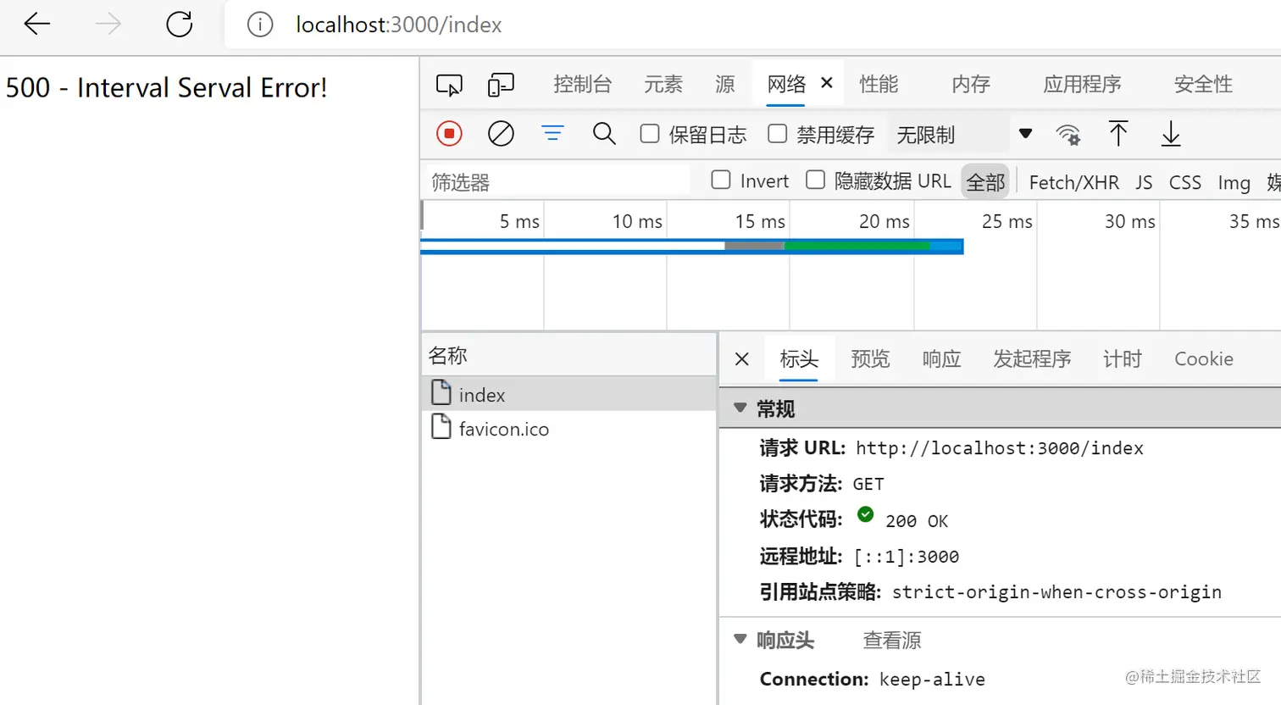Screen dimensions: 1281x705
Task: Open the 预览 details tab
Action: (870, 358)
